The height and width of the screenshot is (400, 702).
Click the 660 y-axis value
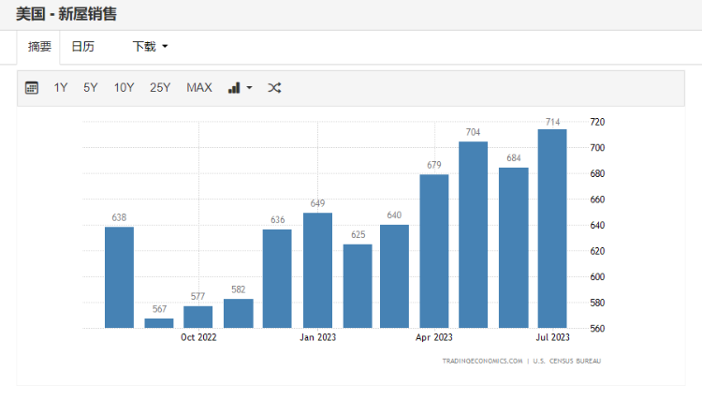tap(597, 200)
